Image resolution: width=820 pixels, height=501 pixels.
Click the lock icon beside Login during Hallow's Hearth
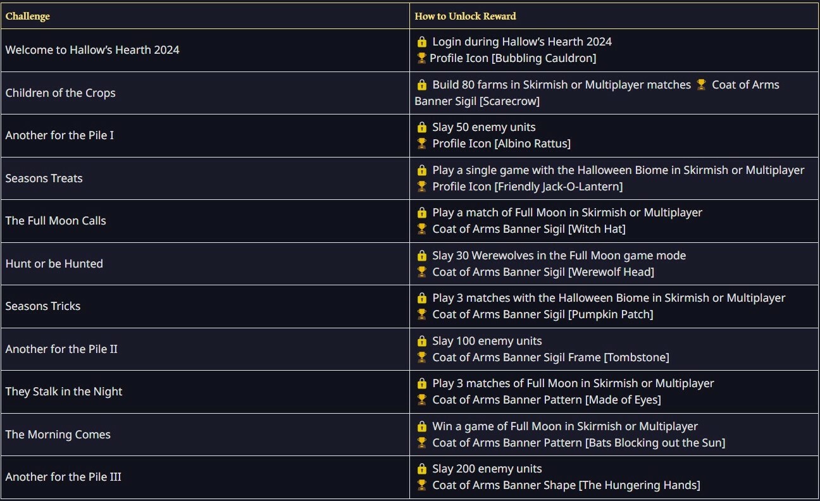(x=422, y=42)
